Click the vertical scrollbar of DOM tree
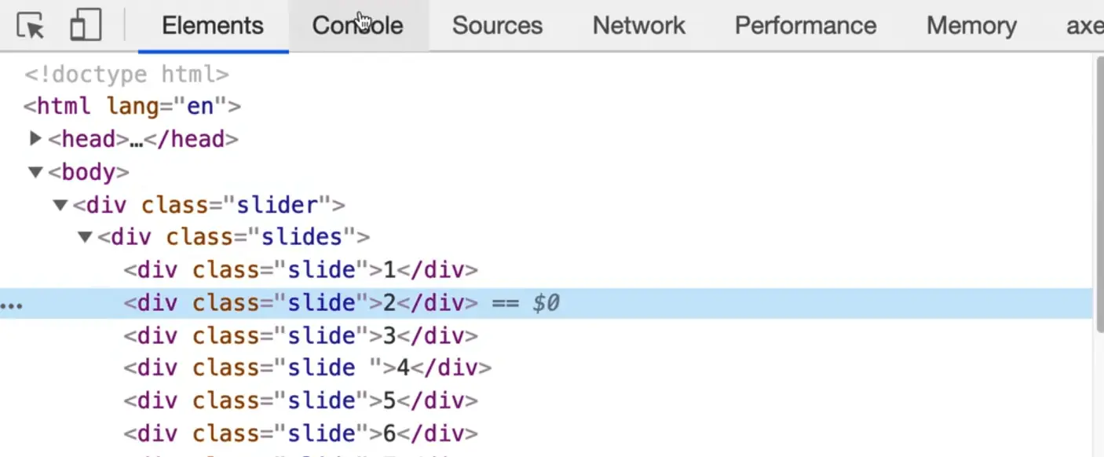The width and height of the screenshot is (1104, 457). tap(1098, 188)
